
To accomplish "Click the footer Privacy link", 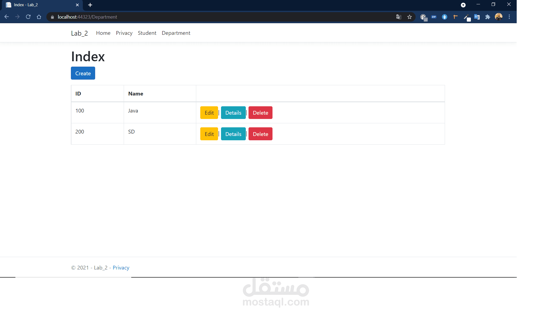I will (x=121, y=268).
